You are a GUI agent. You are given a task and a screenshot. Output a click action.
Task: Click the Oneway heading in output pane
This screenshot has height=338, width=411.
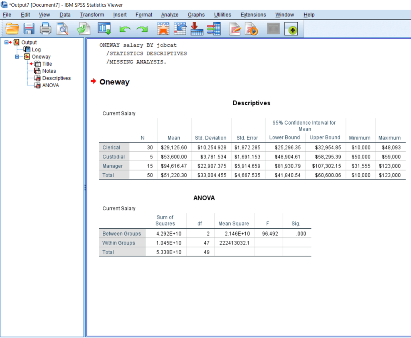114,82
